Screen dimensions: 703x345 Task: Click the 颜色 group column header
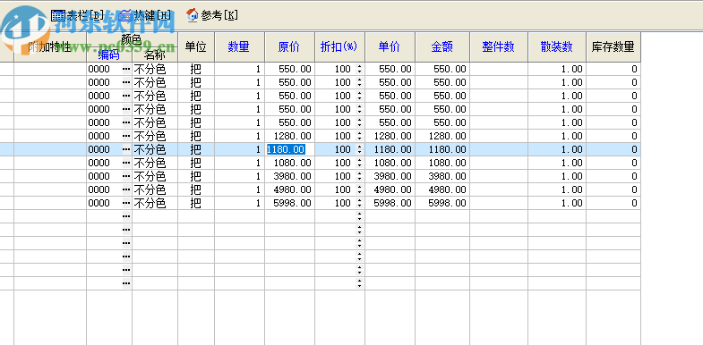132,39
